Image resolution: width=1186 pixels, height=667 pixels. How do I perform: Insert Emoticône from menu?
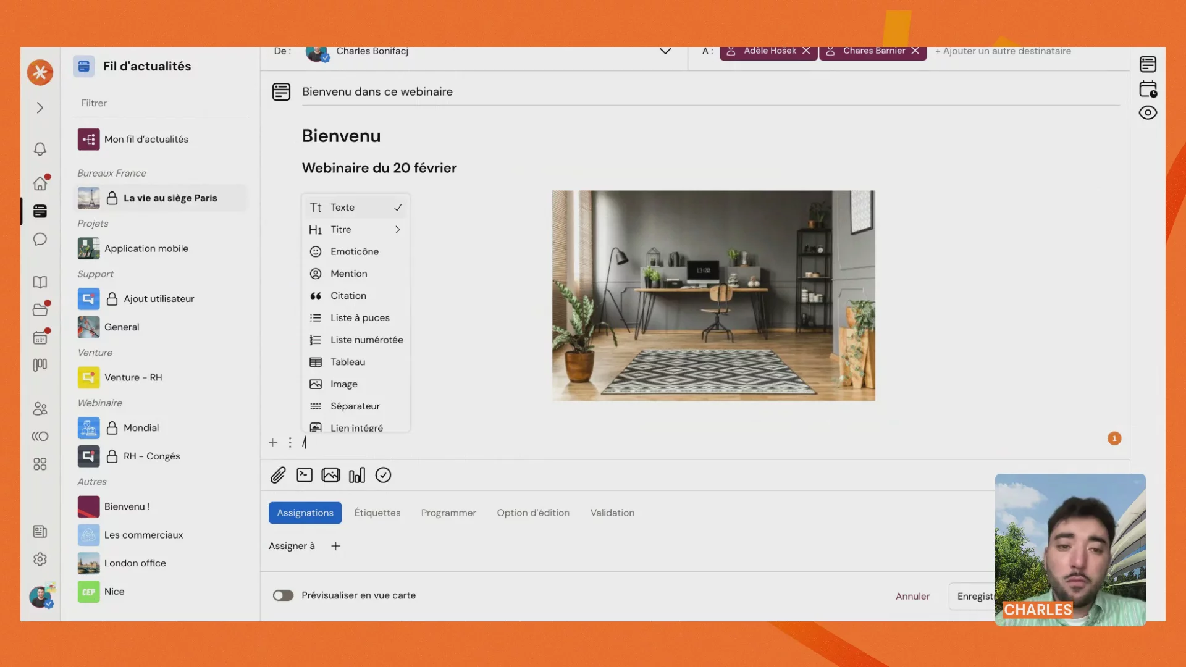[356, 252]
